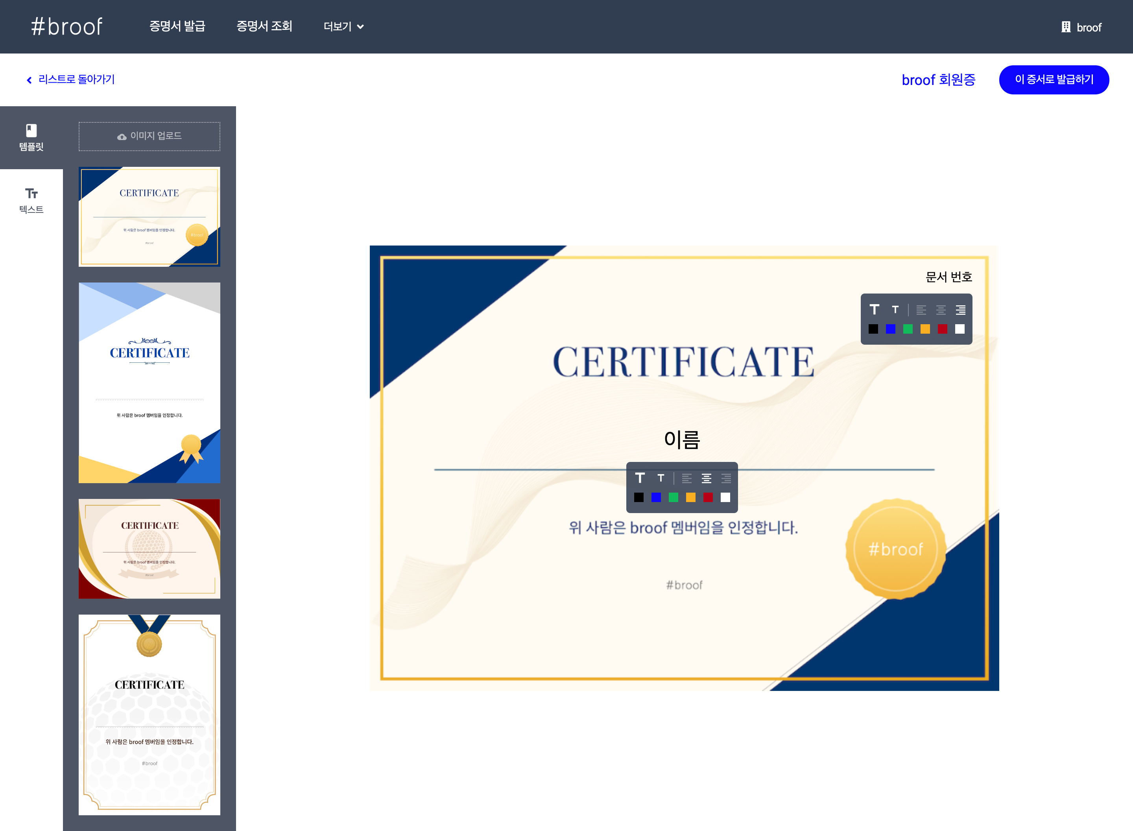The image size is (1133, 831).
Task: Open the 증명서 발급 menu
Action: (x=177, y=26)
